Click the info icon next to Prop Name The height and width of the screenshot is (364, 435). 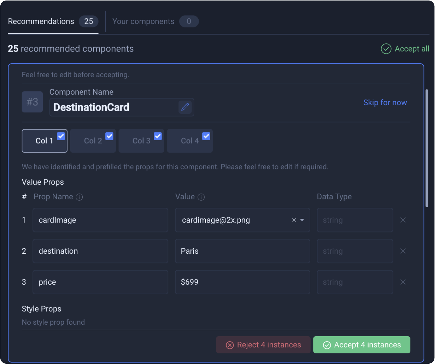click(80, 197)
